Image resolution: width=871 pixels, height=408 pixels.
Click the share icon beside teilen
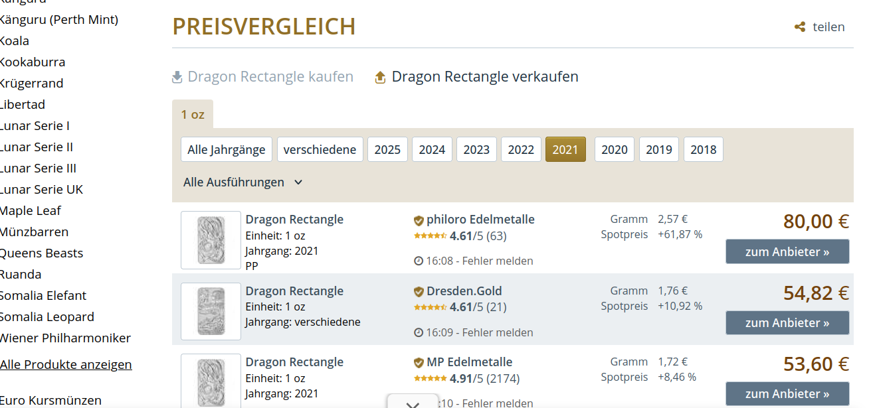(x=800, y=27)
